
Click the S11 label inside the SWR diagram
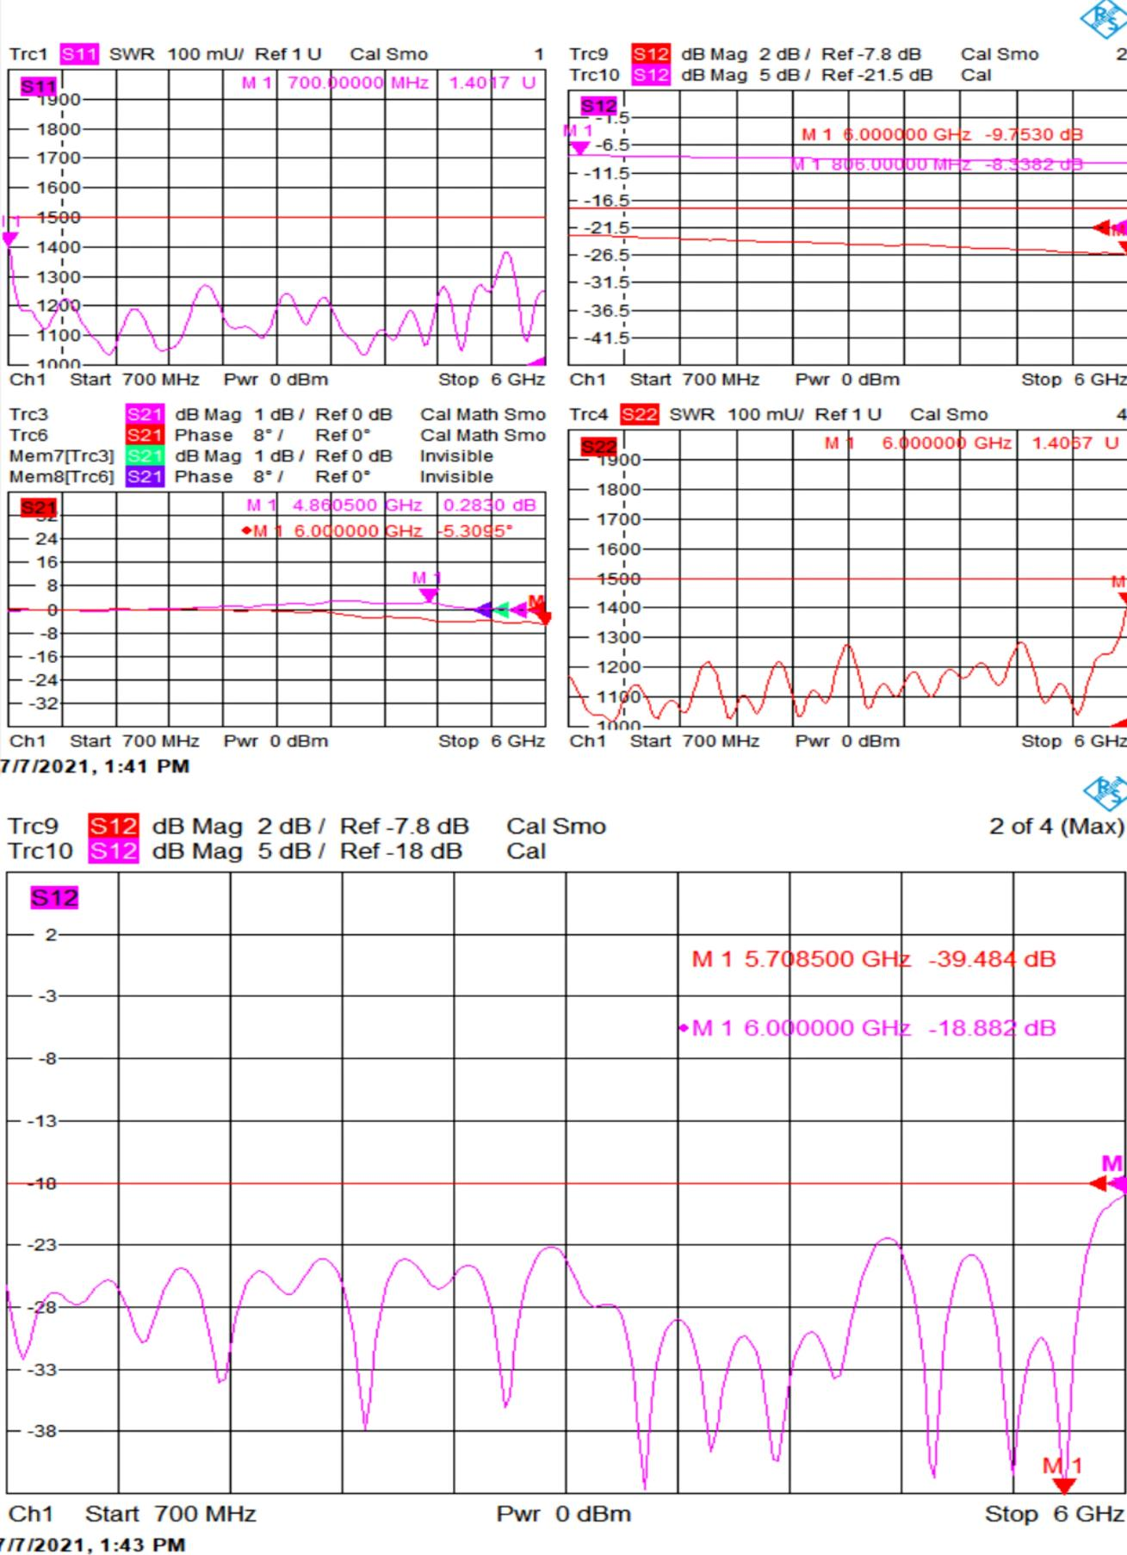[x=38, y=86]
